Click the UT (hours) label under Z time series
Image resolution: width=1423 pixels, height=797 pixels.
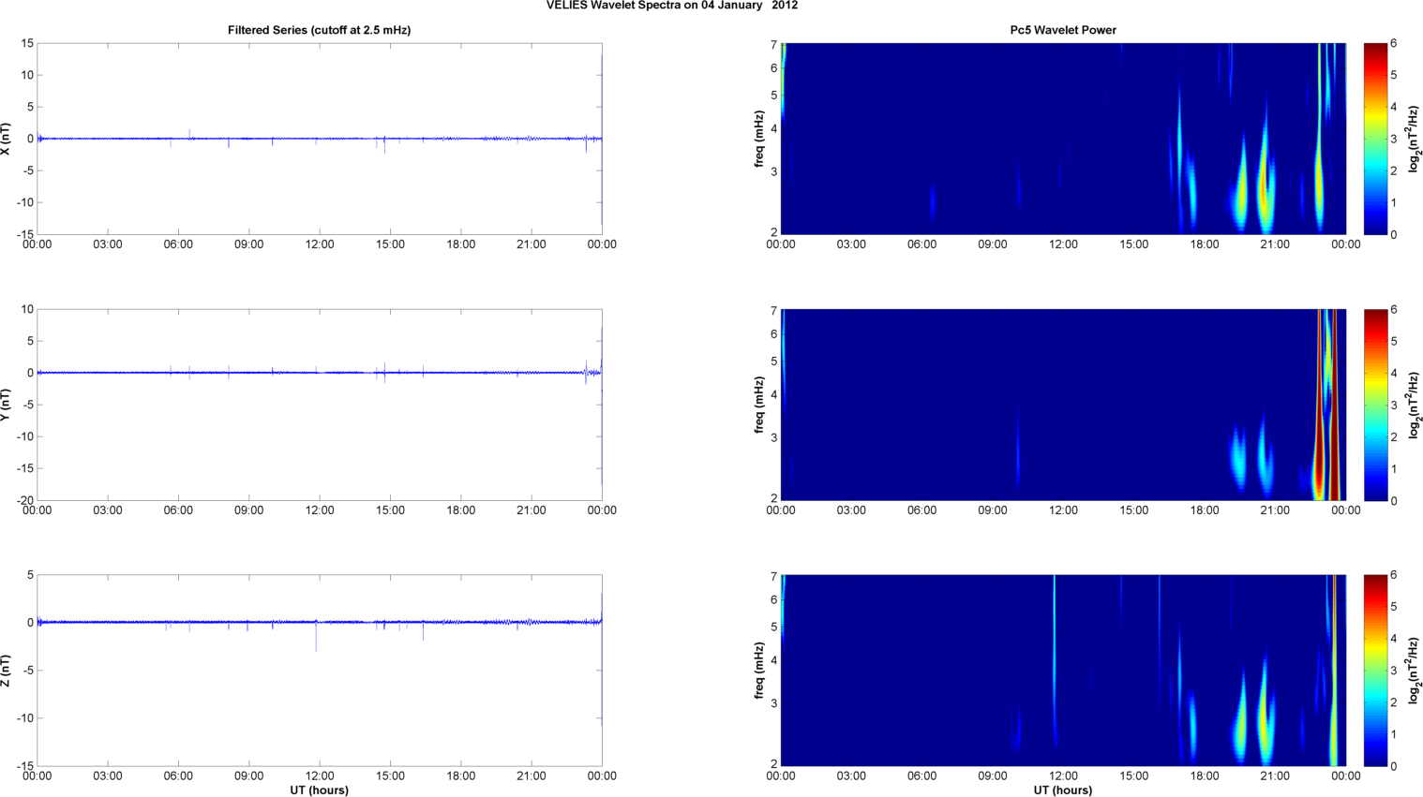point(319,790)
